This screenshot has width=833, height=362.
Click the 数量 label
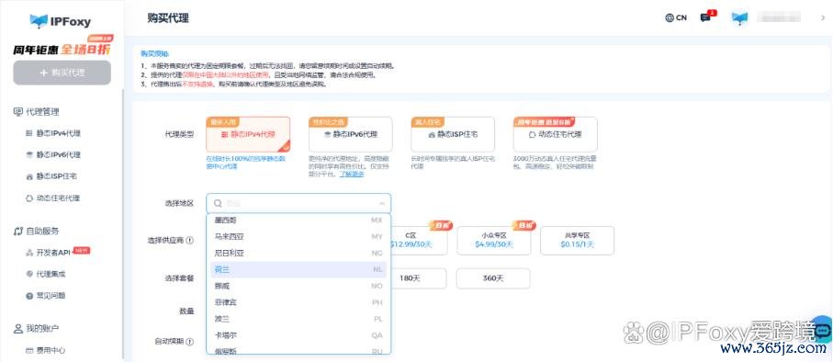[x=186, y=311]
